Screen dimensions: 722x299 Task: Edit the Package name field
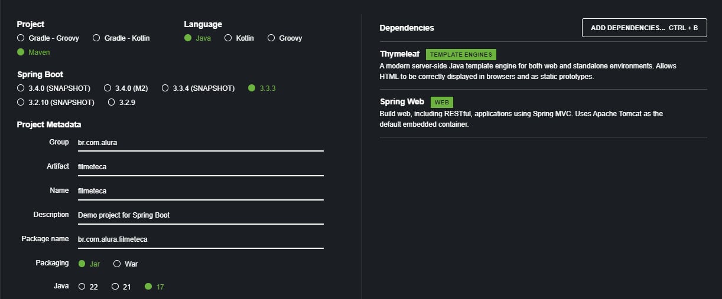point(200,239)
